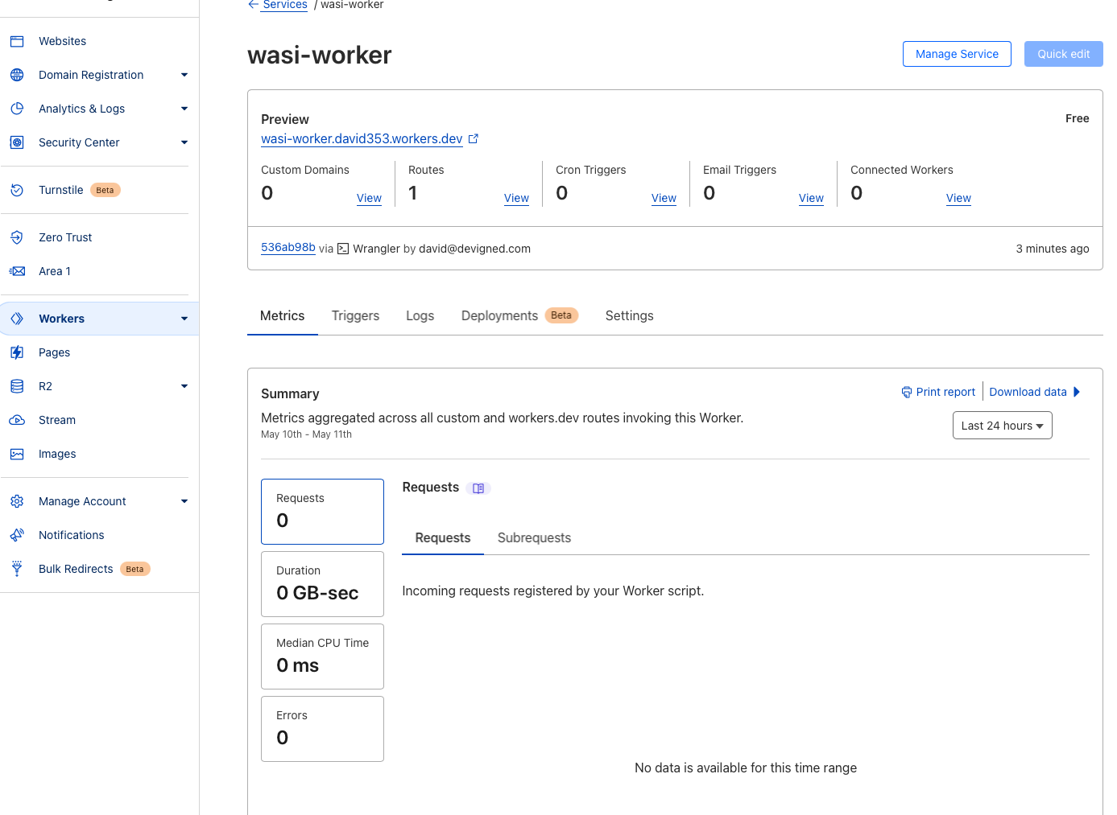Click the Analytics & Logs chart icon

click(17, 109)
